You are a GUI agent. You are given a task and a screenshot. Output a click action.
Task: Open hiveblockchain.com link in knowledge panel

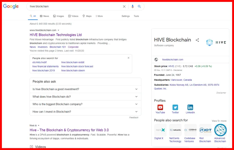point(173,60)
